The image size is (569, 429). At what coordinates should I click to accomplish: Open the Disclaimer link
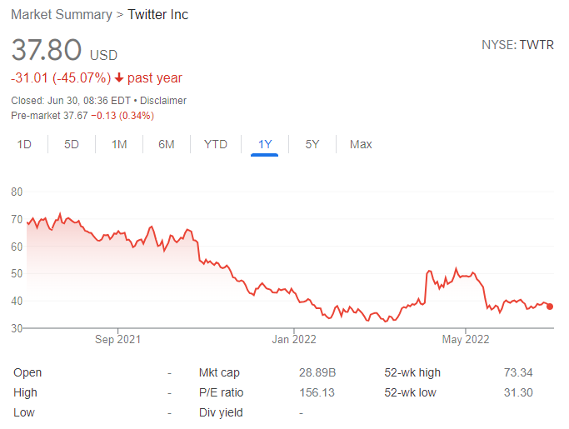tap(163, 101)
